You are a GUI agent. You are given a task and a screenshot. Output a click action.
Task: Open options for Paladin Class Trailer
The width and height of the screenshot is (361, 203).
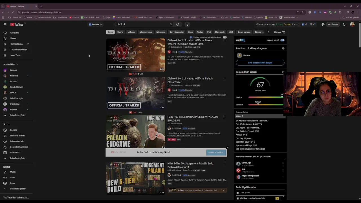(x=224, y=78)
